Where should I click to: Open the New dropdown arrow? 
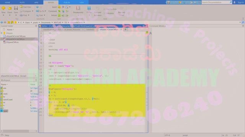[x=3, y=15]
